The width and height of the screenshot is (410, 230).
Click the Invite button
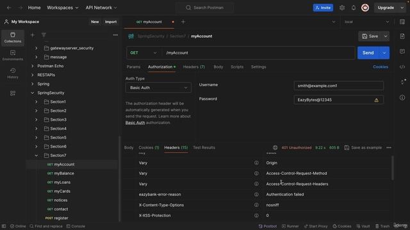tap(323, 8)
